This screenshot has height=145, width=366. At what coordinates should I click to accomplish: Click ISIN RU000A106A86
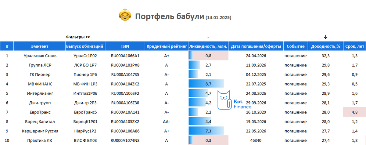(125, 131)
